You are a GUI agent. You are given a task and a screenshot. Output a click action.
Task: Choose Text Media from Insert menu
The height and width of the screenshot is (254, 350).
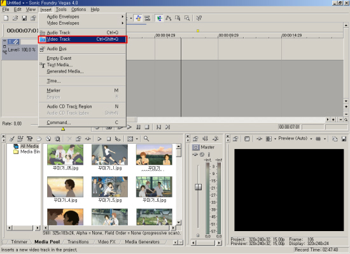click(82, 65)
